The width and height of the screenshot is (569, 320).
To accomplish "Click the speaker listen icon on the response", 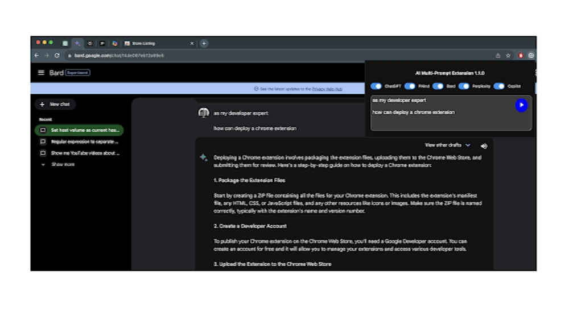I will click(484, 146).
